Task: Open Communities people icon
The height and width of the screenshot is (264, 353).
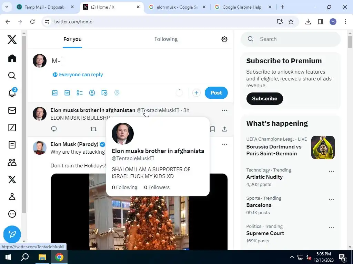Action: [12, 162]
